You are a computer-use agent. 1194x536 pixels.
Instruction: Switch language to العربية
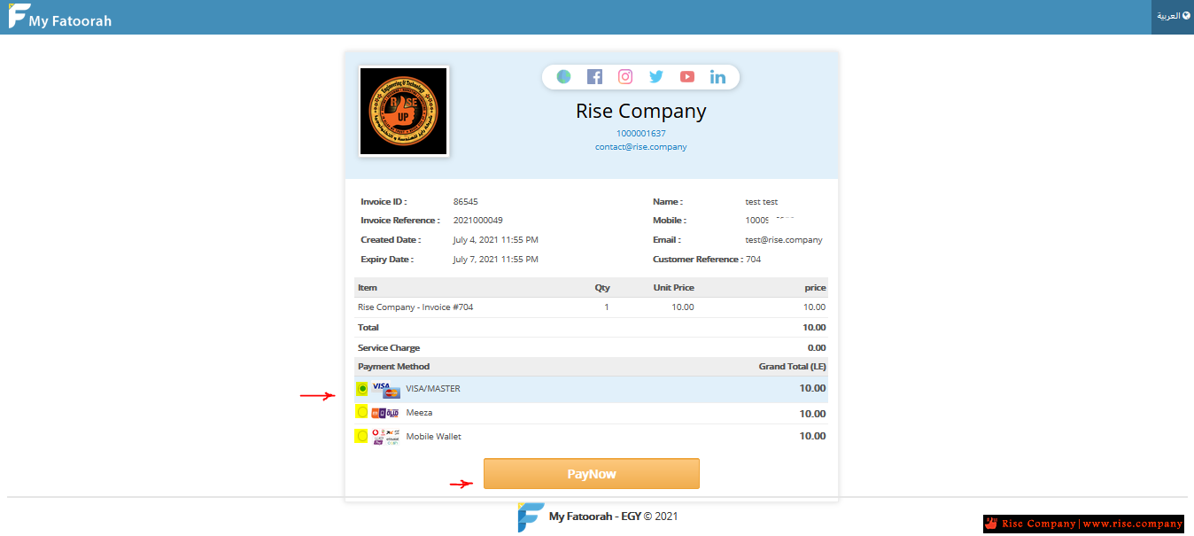pyautogui.click(x=1173, y=16)
